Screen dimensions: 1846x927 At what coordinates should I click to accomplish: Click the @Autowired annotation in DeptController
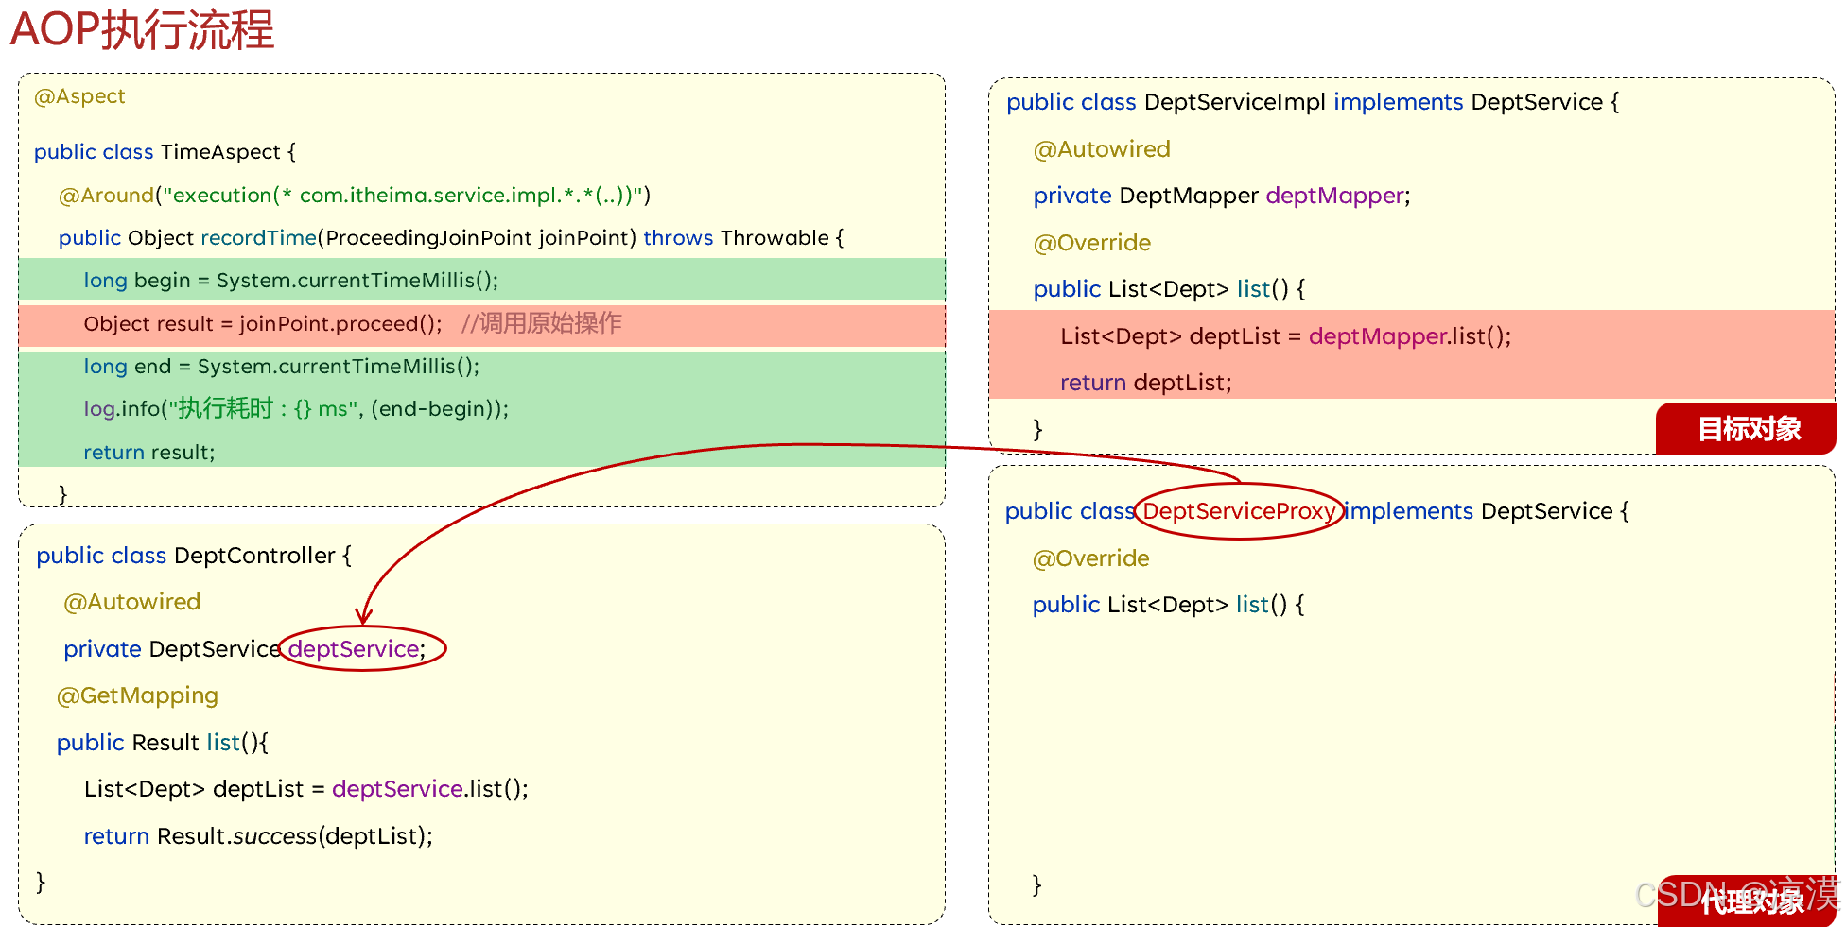click(131, 601)
